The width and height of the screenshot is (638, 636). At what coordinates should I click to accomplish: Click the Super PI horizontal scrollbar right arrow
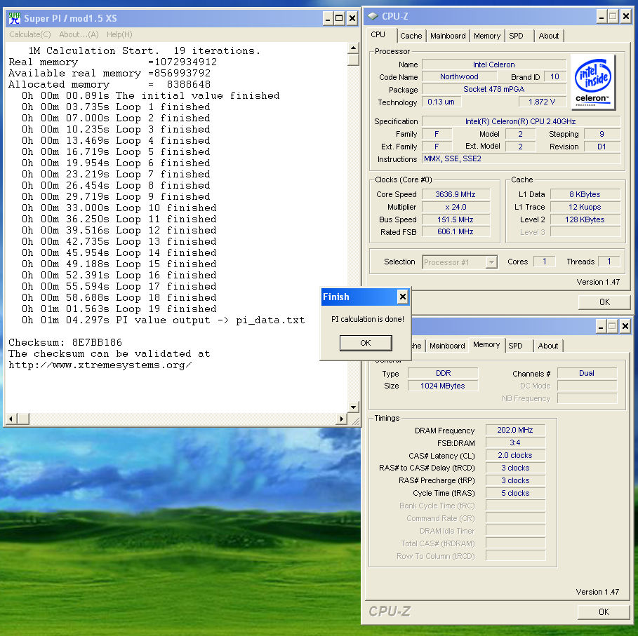342,419
